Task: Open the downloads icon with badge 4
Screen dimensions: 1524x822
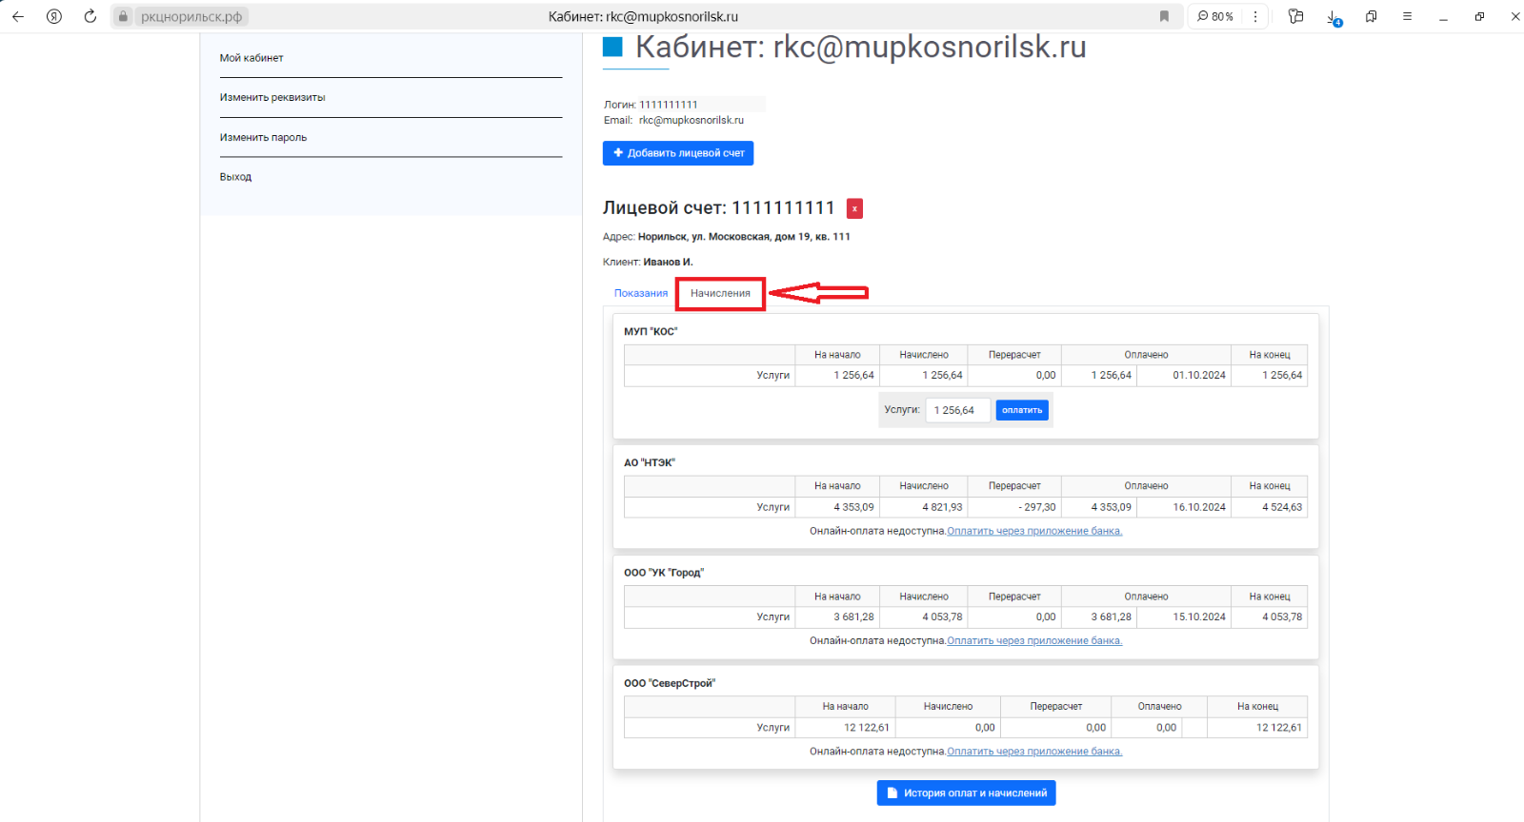Action: [x=1333, y=17]
